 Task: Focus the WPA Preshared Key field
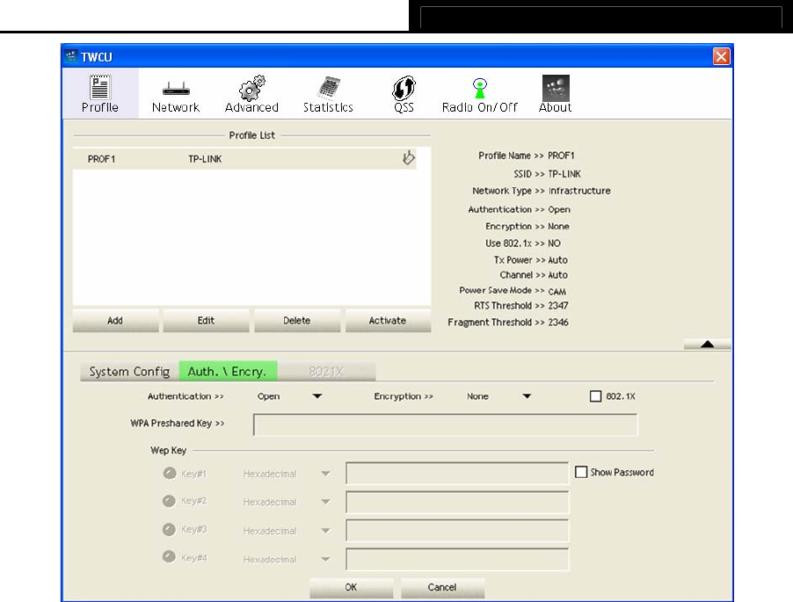446,424
